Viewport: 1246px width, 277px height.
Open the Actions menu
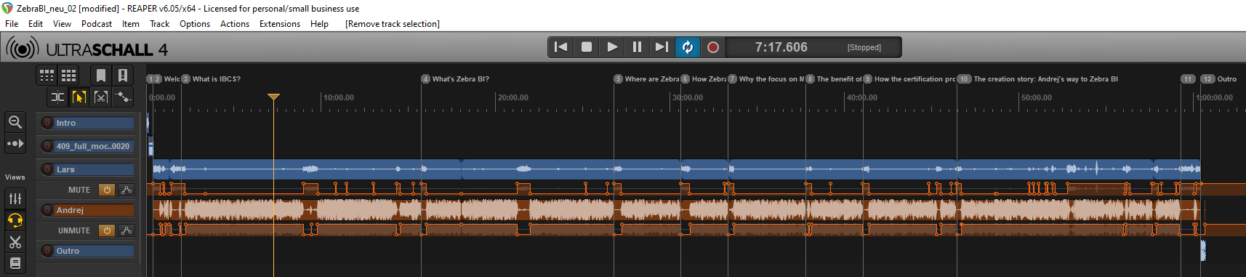[235, 24]
